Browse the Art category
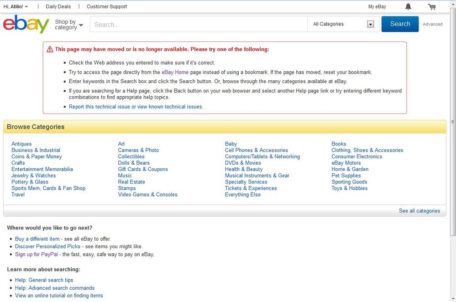Screen dimensions: 456x302 (121, 144)
